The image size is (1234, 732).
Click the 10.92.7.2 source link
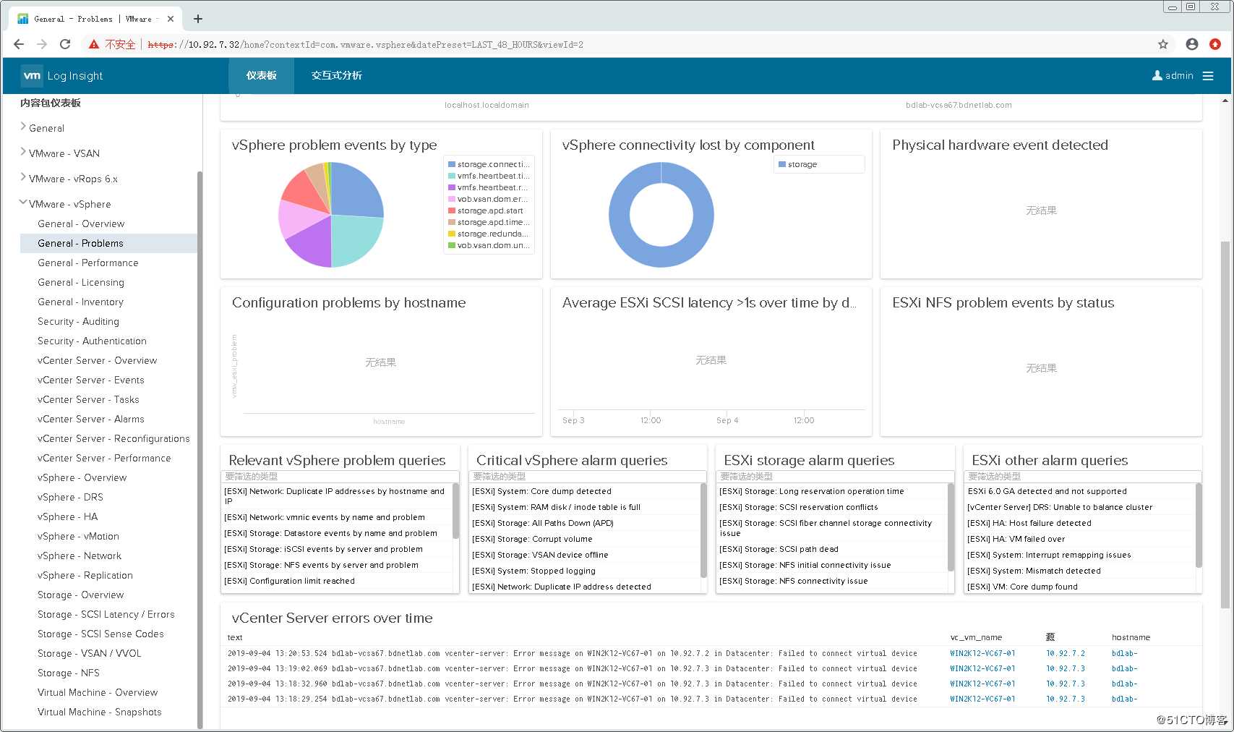tap(1066, 653)
